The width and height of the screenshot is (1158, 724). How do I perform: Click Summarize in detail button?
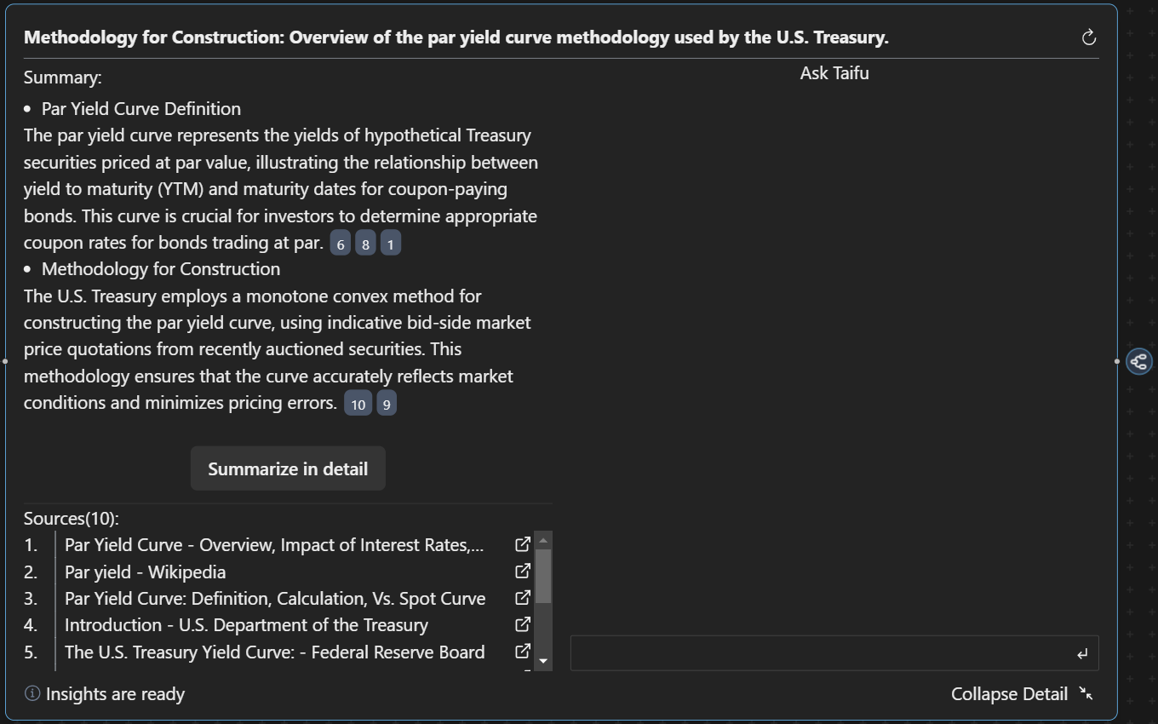pos(288,468)
